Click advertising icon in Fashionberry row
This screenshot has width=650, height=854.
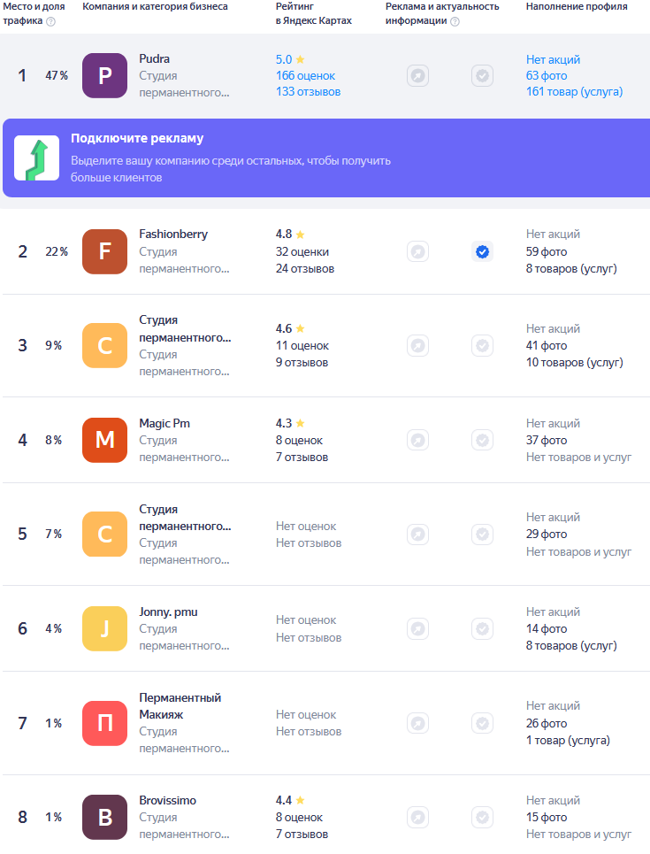pos(417,251)
